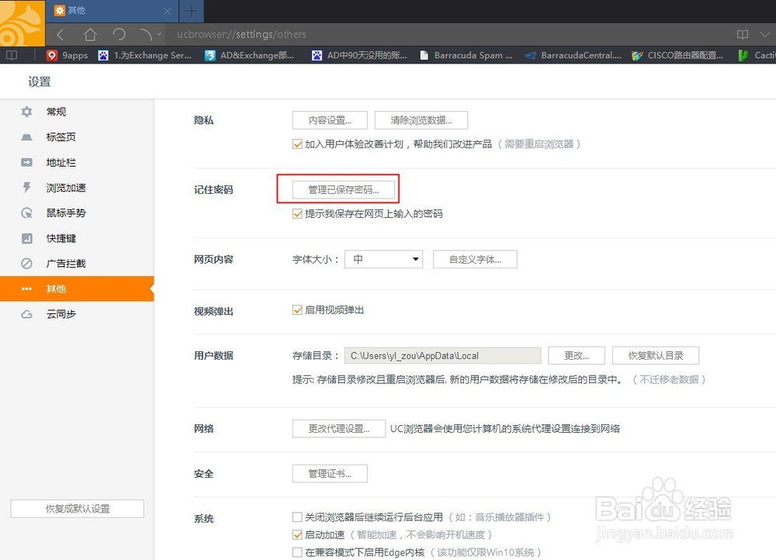Click the bookmarks sidebar icon below the tab bar
Image resolution: width=776 pixels, height=560 pixels.
[x=11, y=55]
